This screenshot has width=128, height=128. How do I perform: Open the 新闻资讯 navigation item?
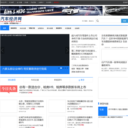pyautogui.click(x=14, y=28)
